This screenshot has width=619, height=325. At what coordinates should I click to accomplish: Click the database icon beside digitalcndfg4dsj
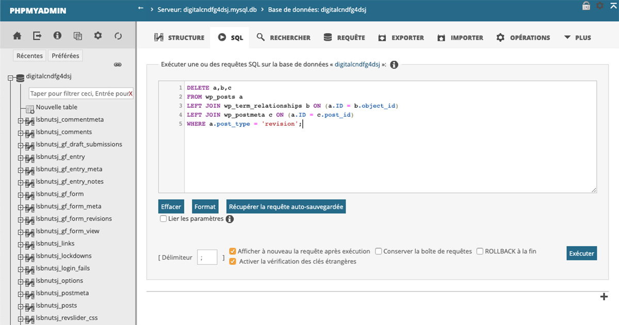coord(20,78)
